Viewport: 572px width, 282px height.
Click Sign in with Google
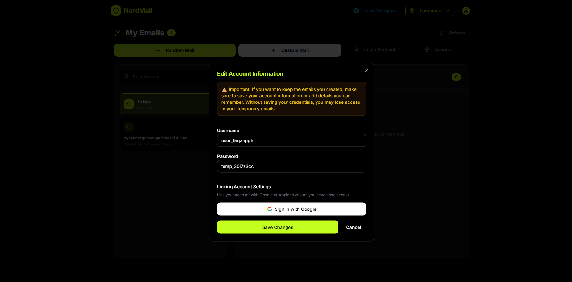(x=292, y=209)
